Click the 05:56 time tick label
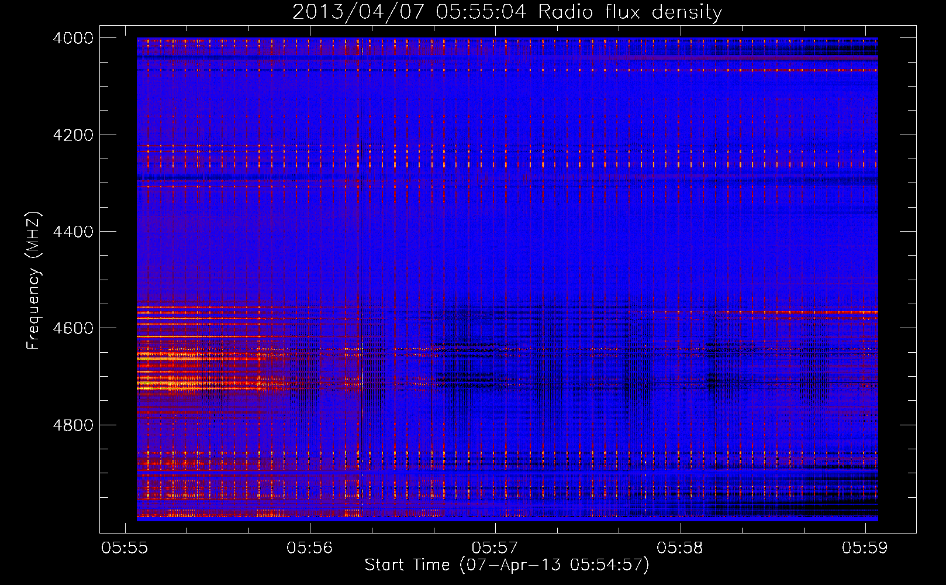 [310, 548]
